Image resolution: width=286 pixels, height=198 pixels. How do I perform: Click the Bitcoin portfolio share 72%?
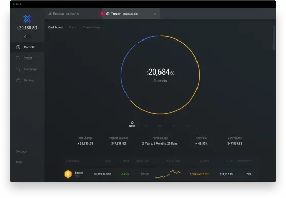(249, 174)
